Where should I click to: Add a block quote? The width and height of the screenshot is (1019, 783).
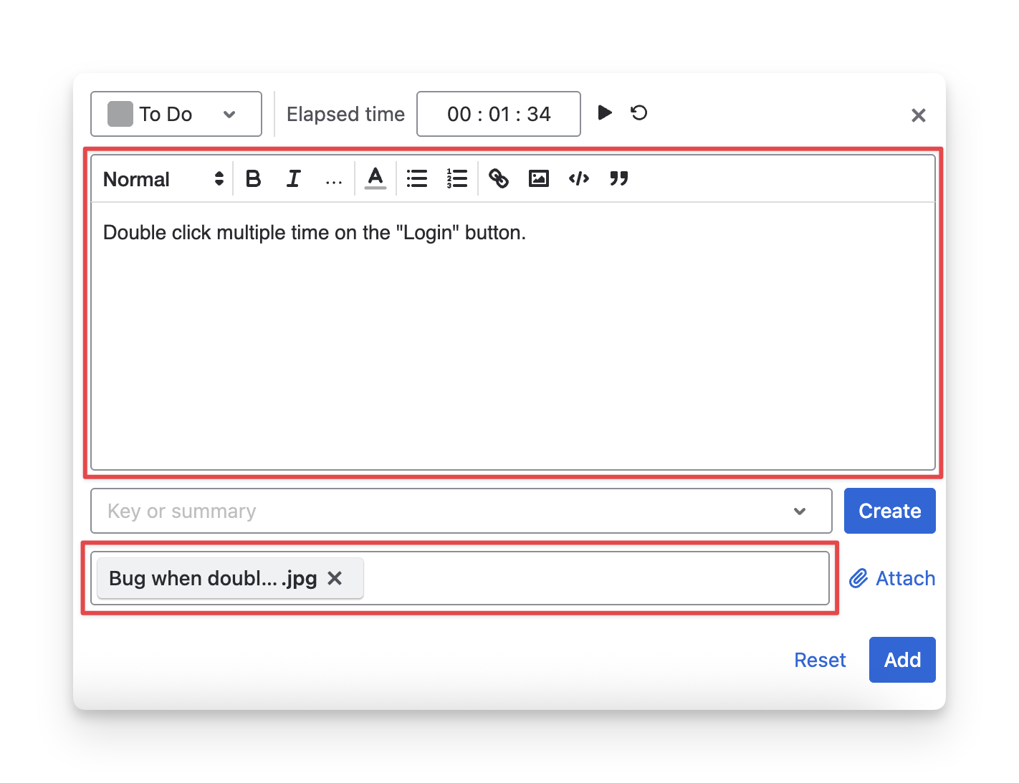[x=618, y=179]
